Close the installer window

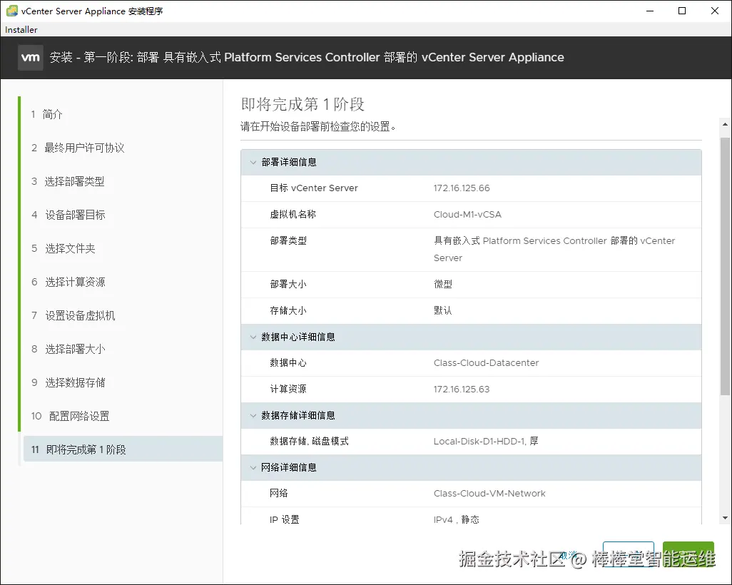click(x=715, y=11)
